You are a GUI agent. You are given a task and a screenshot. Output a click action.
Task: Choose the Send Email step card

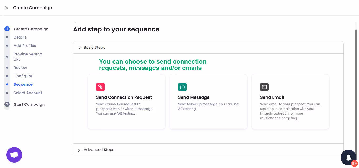290,102
